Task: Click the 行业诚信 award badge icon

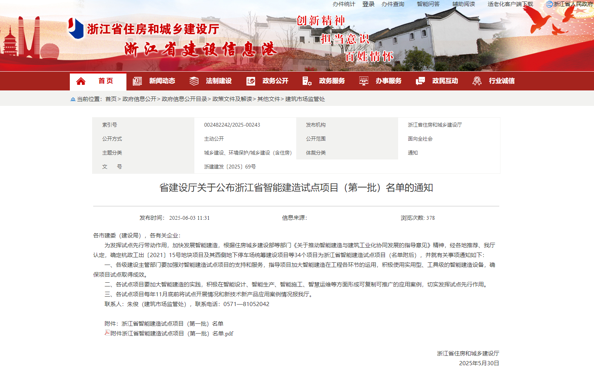Action: click(477, 81)
